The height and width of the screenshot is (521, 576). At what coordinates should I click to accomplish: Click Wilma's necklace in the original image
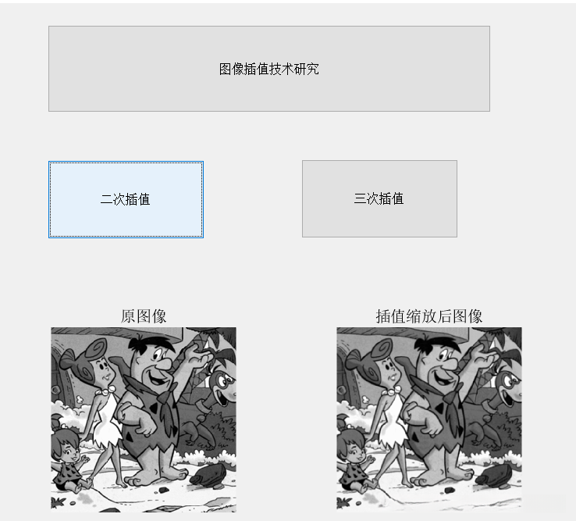(106, 391)
